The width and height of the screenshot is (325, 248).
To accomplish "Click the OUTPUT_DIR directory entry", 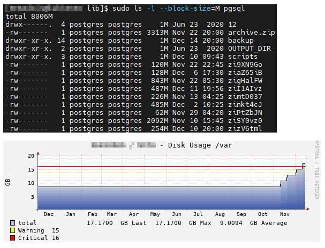I will click(250, 49).
